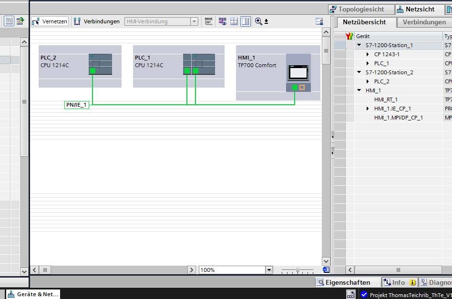Screen dimensions: 452x299
Task: Click the Gerät column header
Action: point(399,36)
